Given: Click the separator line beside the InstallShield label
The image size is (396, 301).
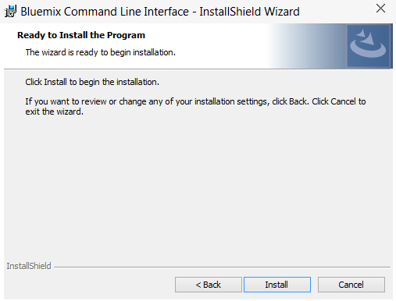Looking at the screenshot, I should tap(222, 267).
